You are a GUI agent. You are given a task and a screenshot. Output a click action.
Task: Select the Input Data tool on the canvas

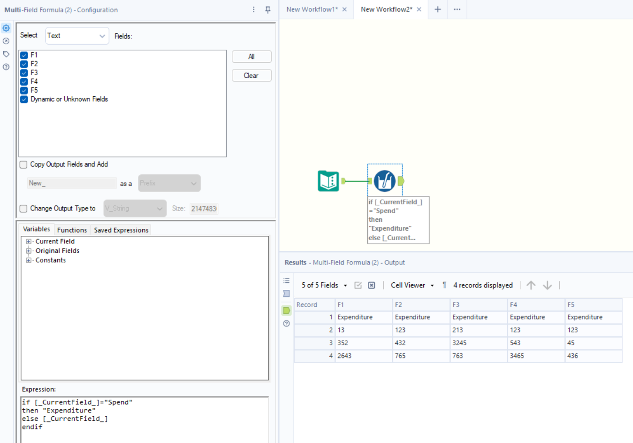pos(328,180)
